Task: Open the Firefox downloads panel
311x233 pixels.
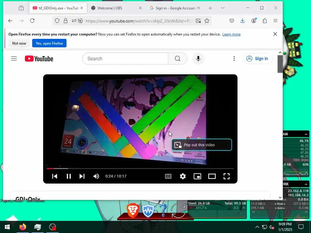Action: pyautogui.click(x=243, y=21)
